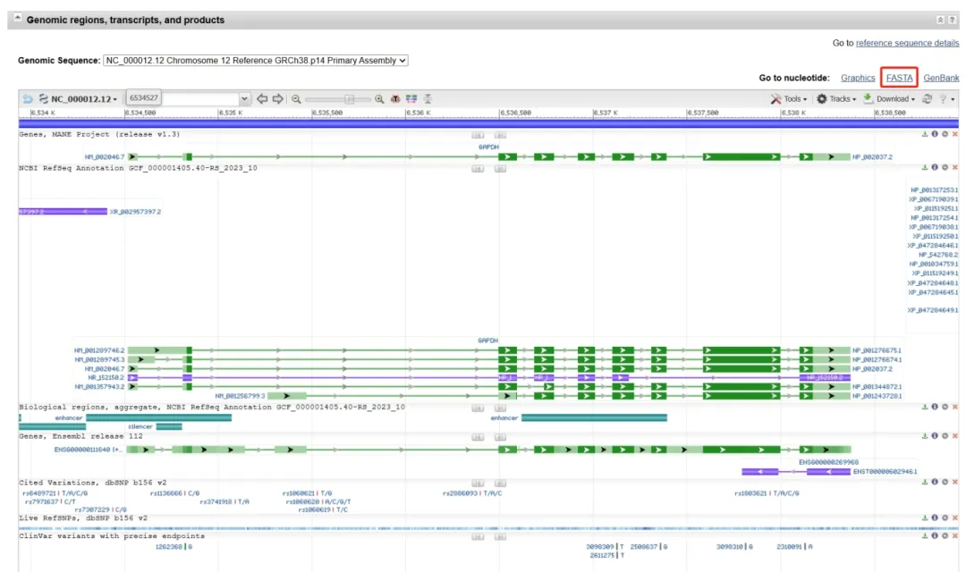Screen dimensions: 966x572
Task: Open settings for NCBI RefSeq Annotation track
Action: [x=945, y=167]
